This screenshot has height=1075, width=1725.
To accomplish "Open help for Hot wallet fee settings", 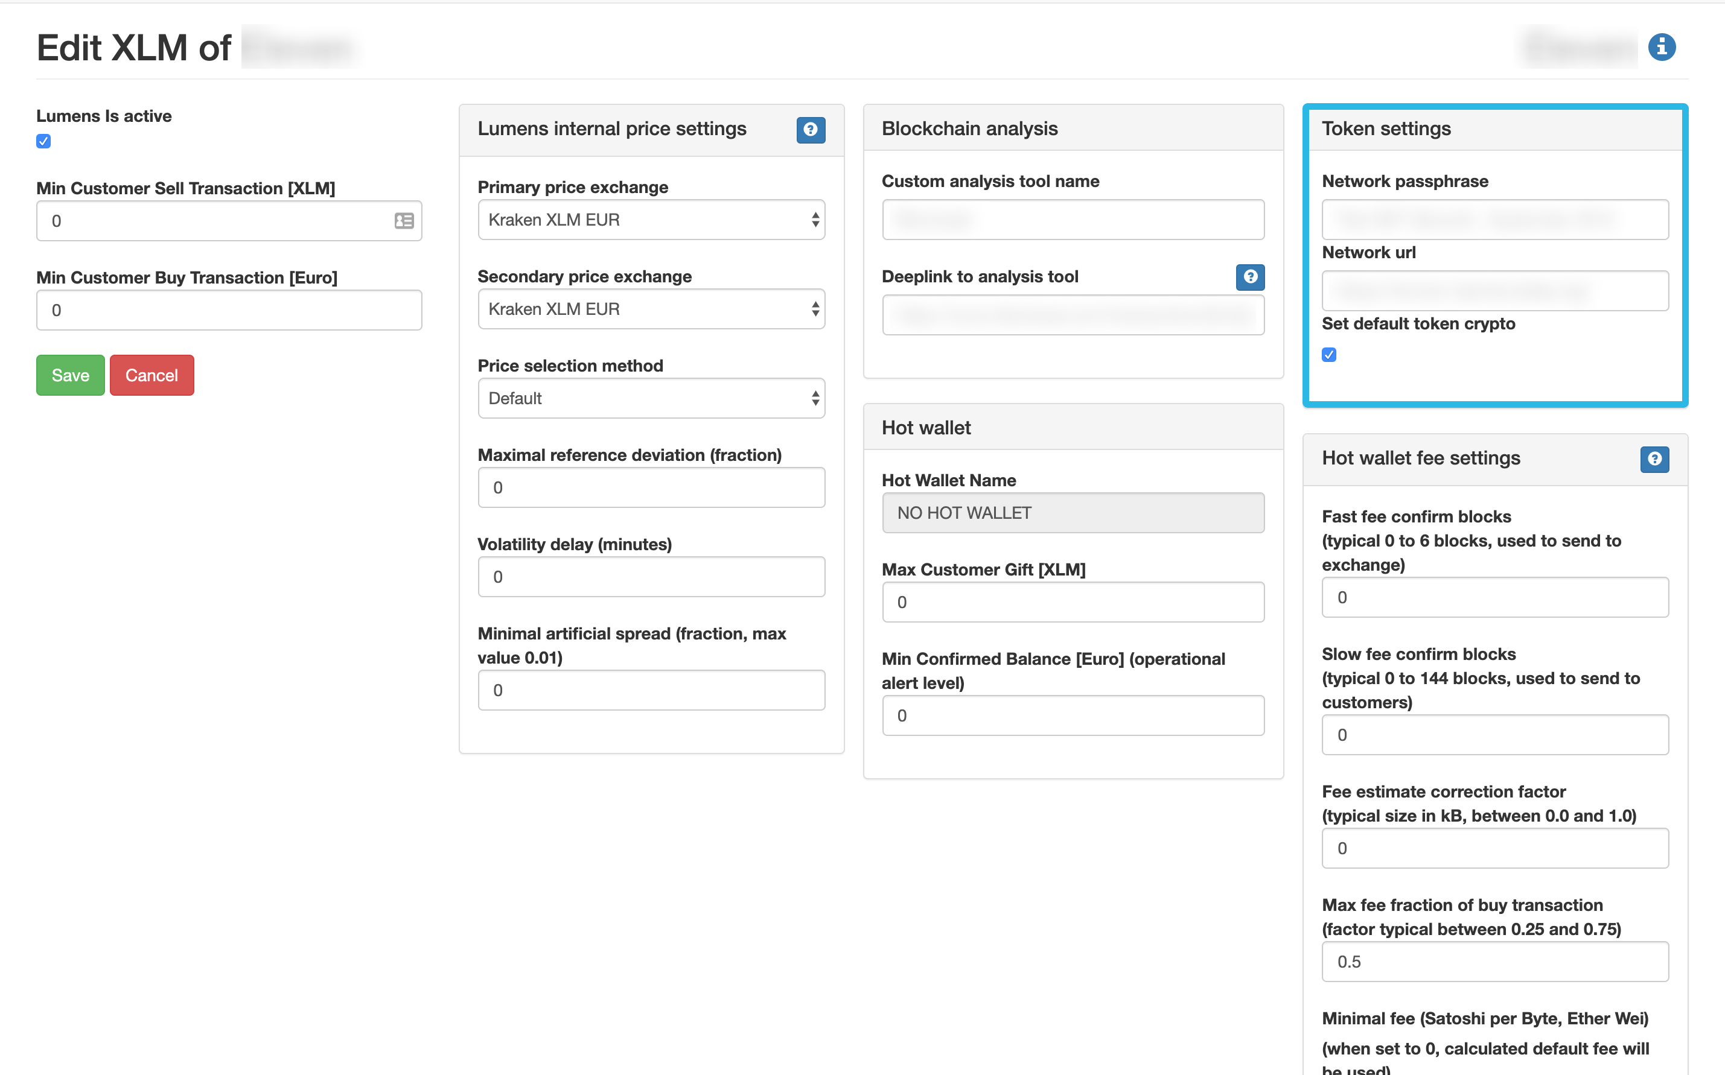I will [x=1654, y=458].
